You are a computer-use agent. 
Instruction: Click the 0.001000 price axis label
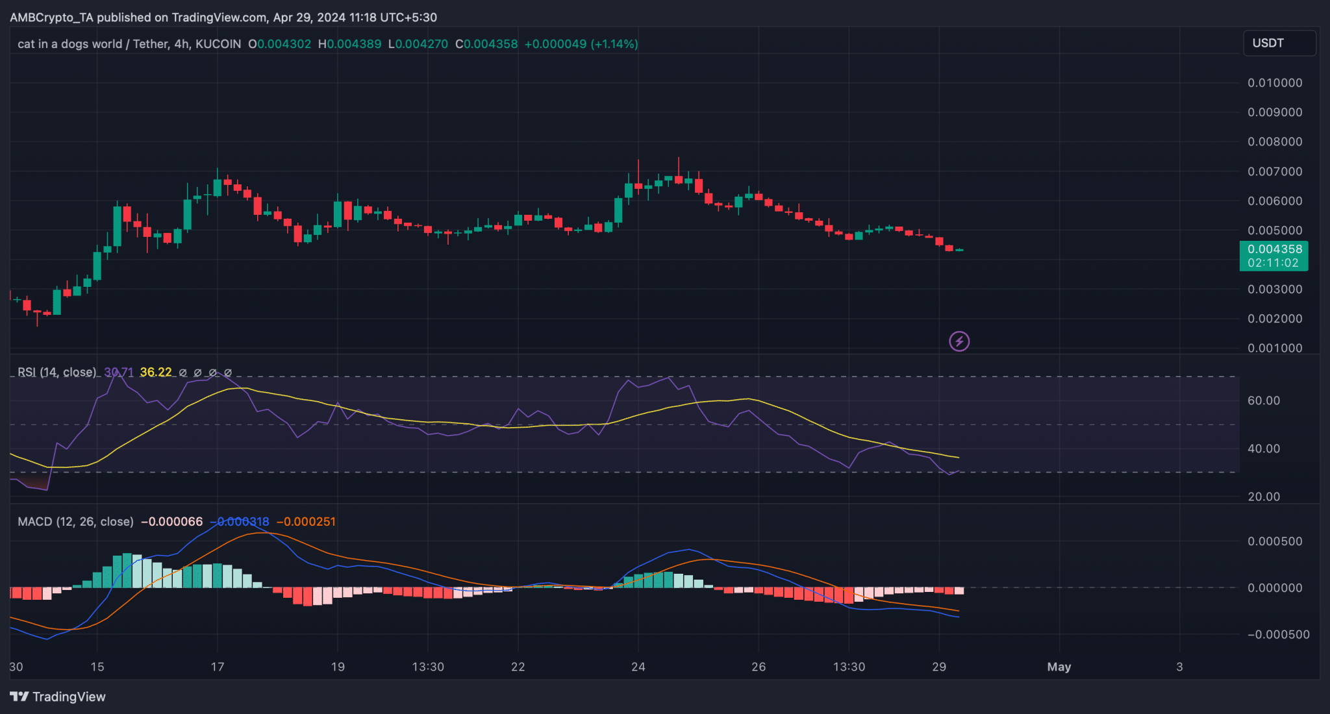(1275, 348)
